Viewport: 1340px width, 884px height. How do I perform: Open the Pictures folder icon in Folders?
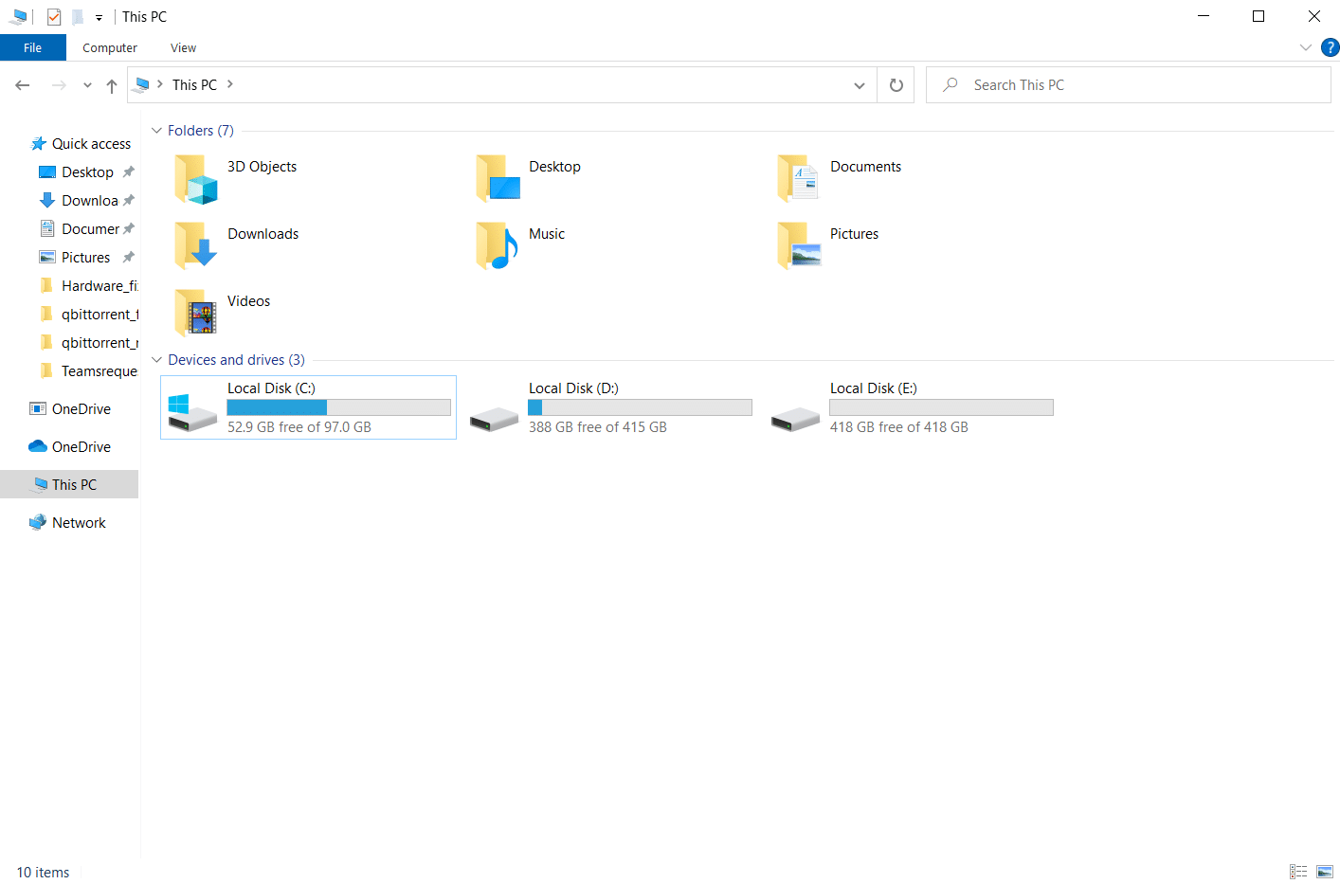(798, 246)
